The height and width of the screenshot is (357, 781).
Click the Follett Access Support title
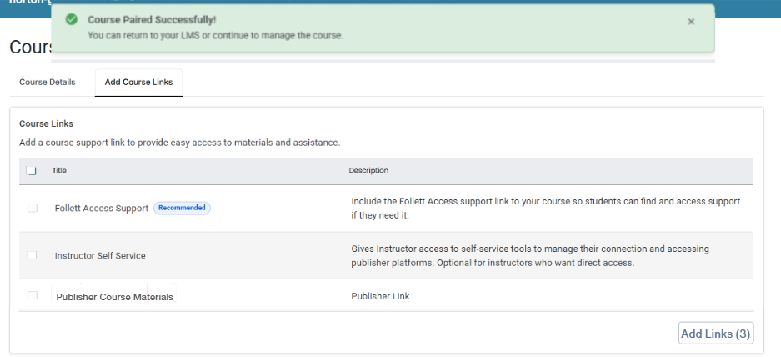point(102,209)
